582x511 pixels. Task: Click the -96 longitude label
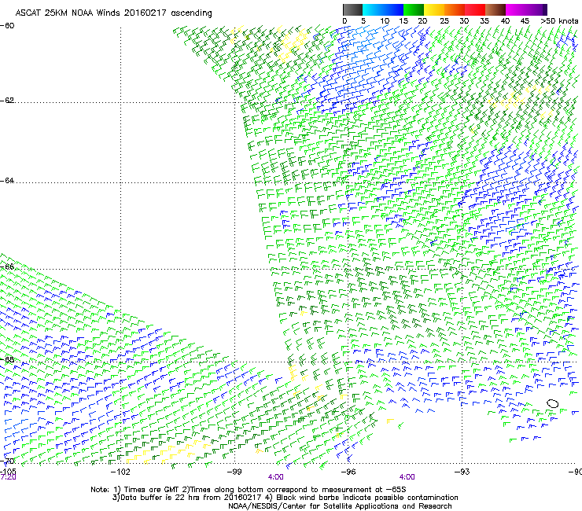point(348,472)
